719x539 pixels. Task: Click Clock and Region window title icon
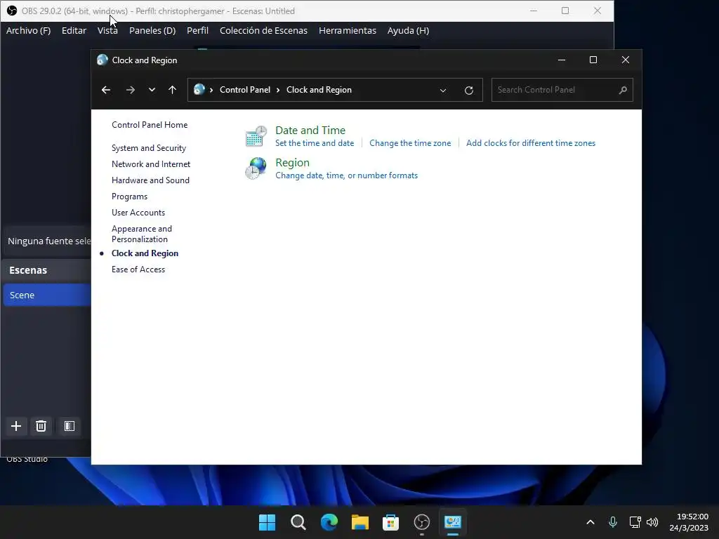click(103, 60)
